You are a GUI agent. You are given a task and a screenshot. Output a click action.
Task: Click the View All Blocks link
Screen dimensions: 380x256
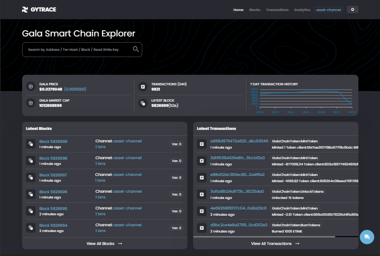click(x=104, y=244)
